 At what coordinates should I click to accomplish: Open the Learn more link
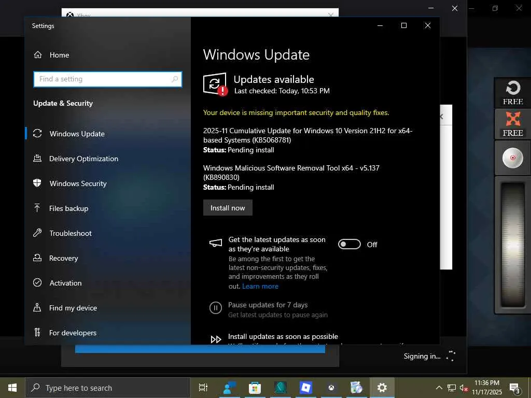coord(260,286)
